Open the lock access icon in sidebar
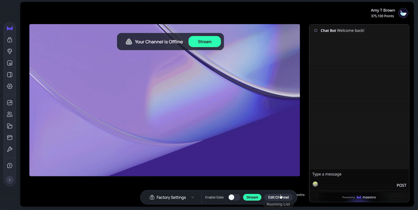Screen dimensions: 418x210 coord(10,40)
